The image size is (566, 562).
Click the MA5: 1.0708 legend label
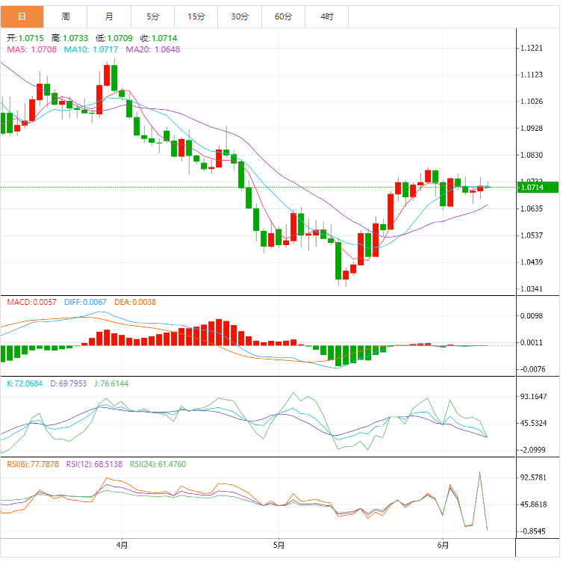32,49
